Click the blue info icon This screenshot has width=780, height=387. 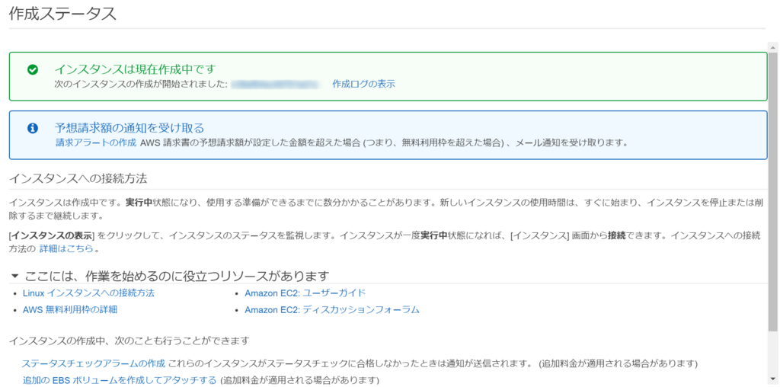point(33,128)
